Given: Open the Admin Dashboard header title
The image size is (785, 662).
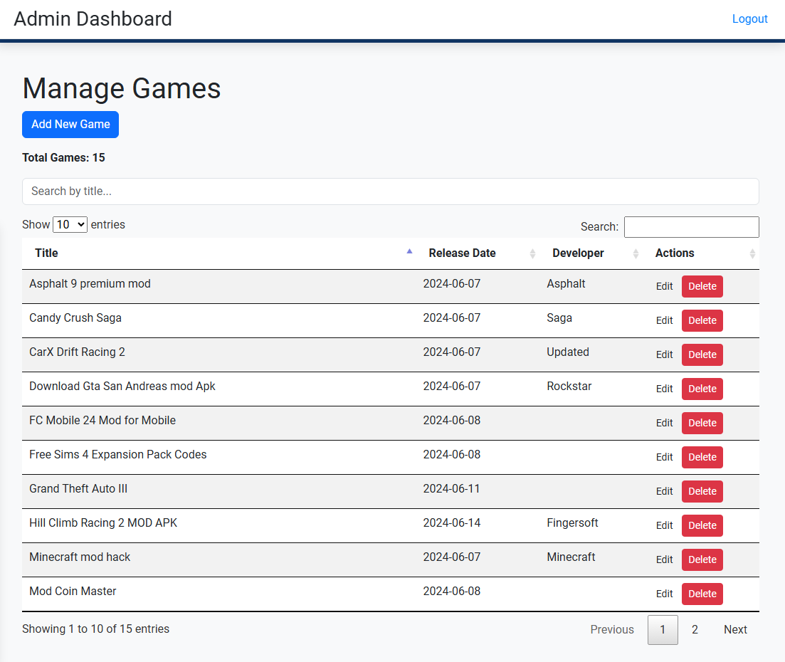Looking at the screenshot, I should (x=93, y=19).
